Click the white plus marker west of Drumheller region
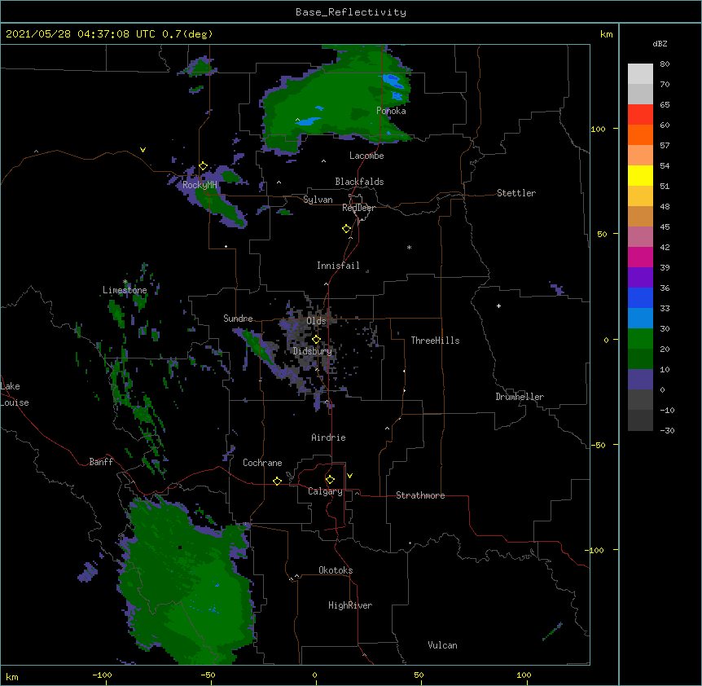Viewport: 702px width, 686px height. click(498, 306)
